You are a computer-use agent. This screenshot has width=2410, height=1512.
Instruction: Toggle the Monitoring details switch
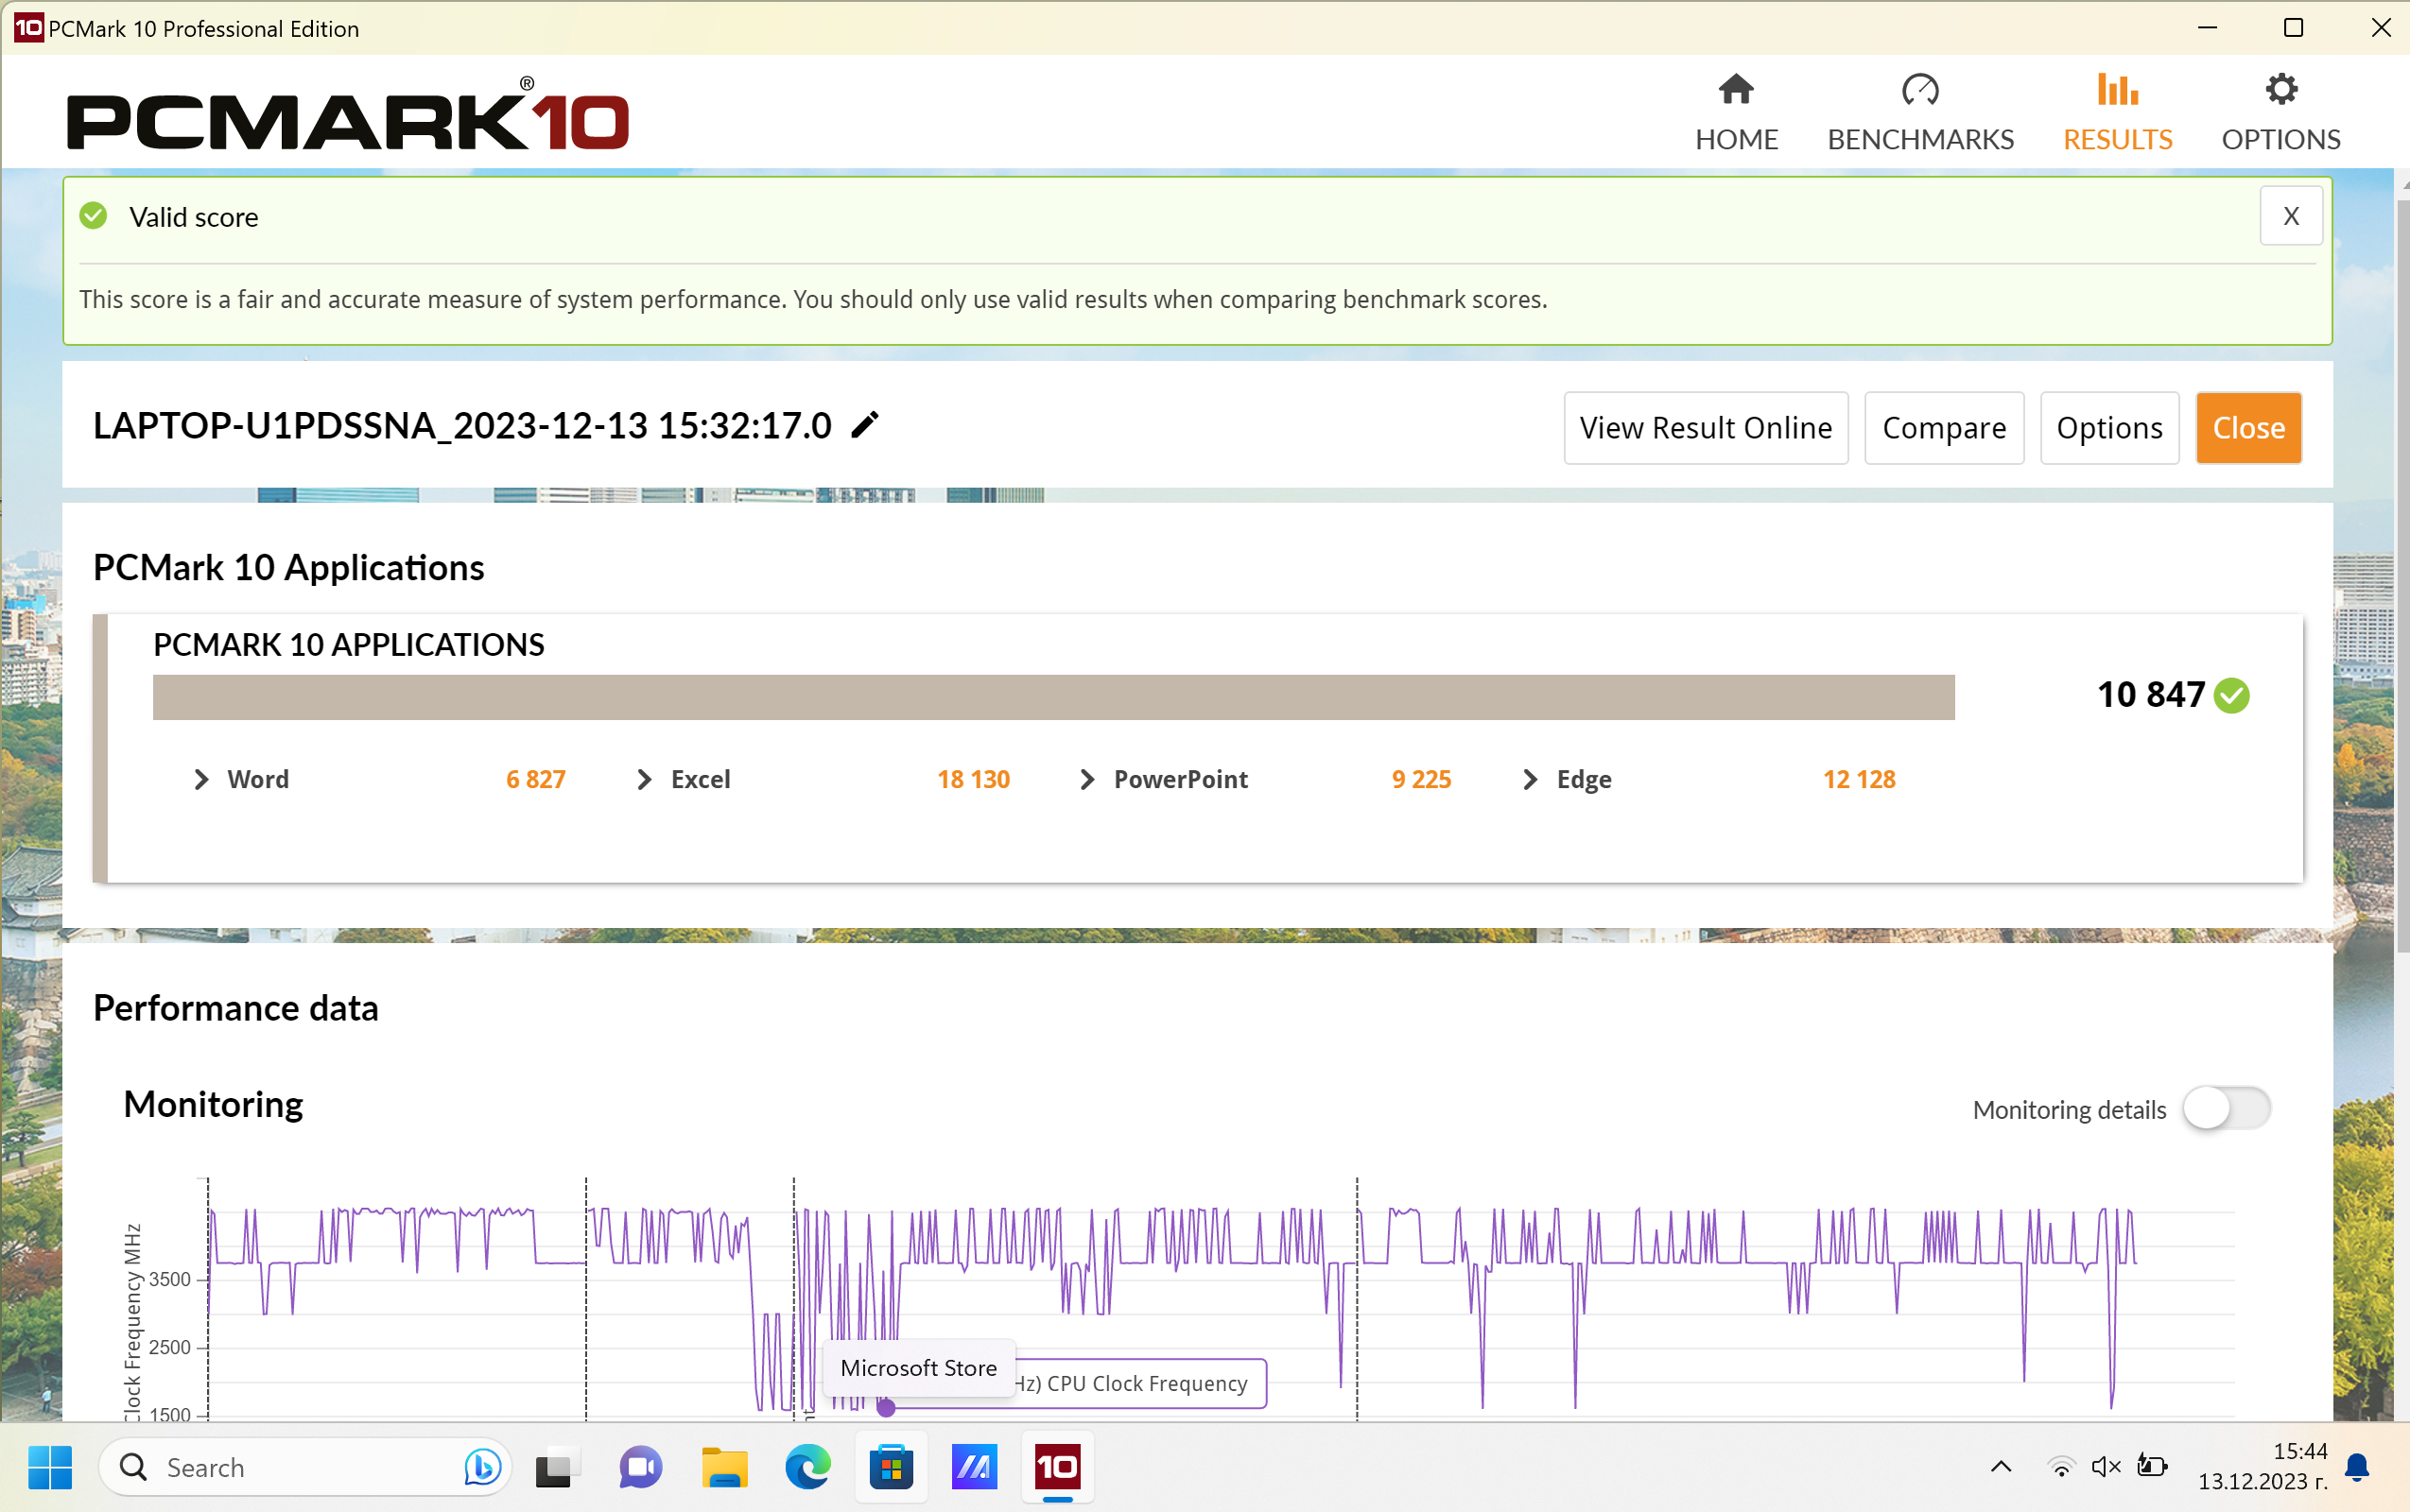pyautogui.click(x=2226, y=1108)
